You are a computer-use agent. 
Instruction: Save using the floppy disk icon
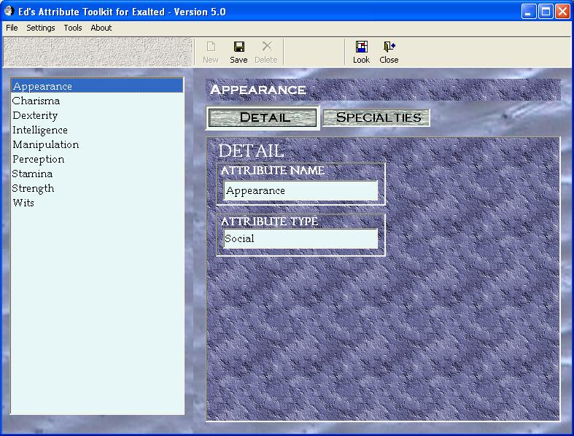[239, 47]
